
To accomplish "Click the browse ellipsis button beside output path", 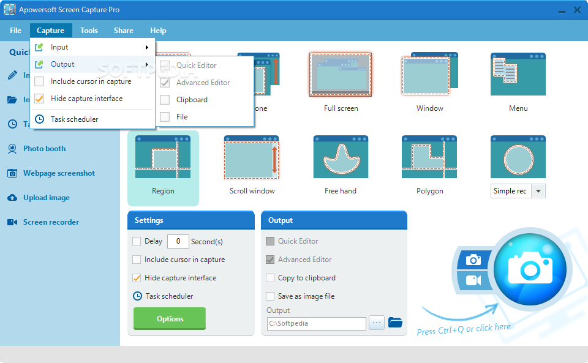I will tap(377, 322).
